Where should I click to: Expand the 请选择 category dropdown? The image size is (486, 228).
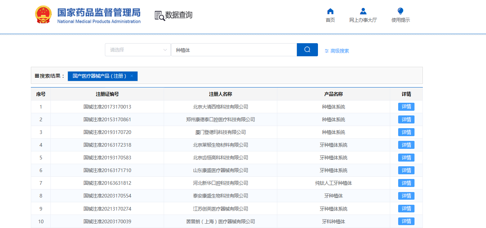click(x=138, y=50)
